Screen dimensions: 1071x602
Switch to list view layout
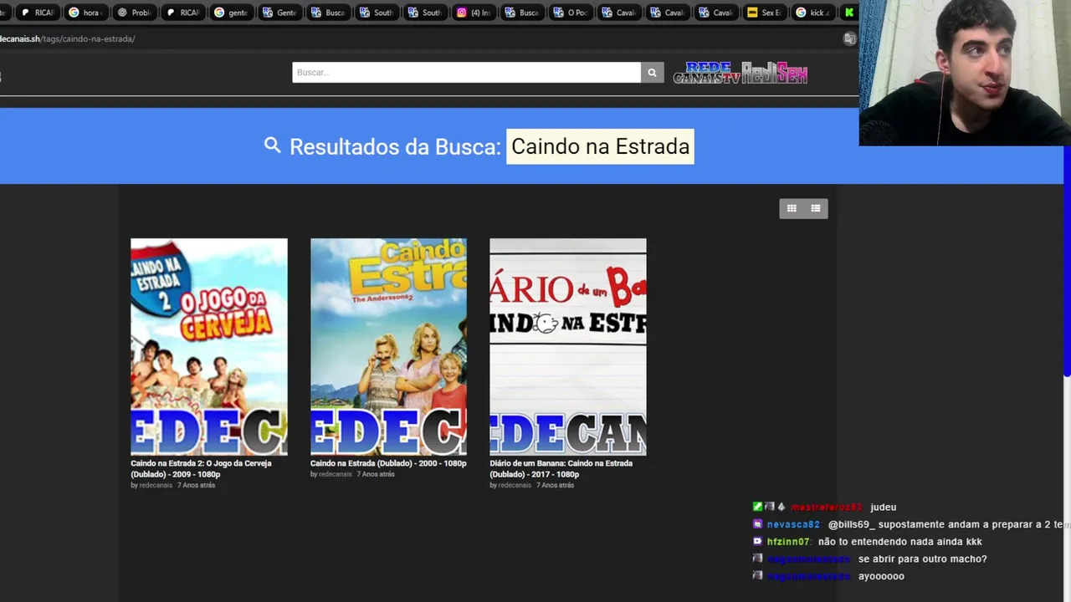pos(816,209)
